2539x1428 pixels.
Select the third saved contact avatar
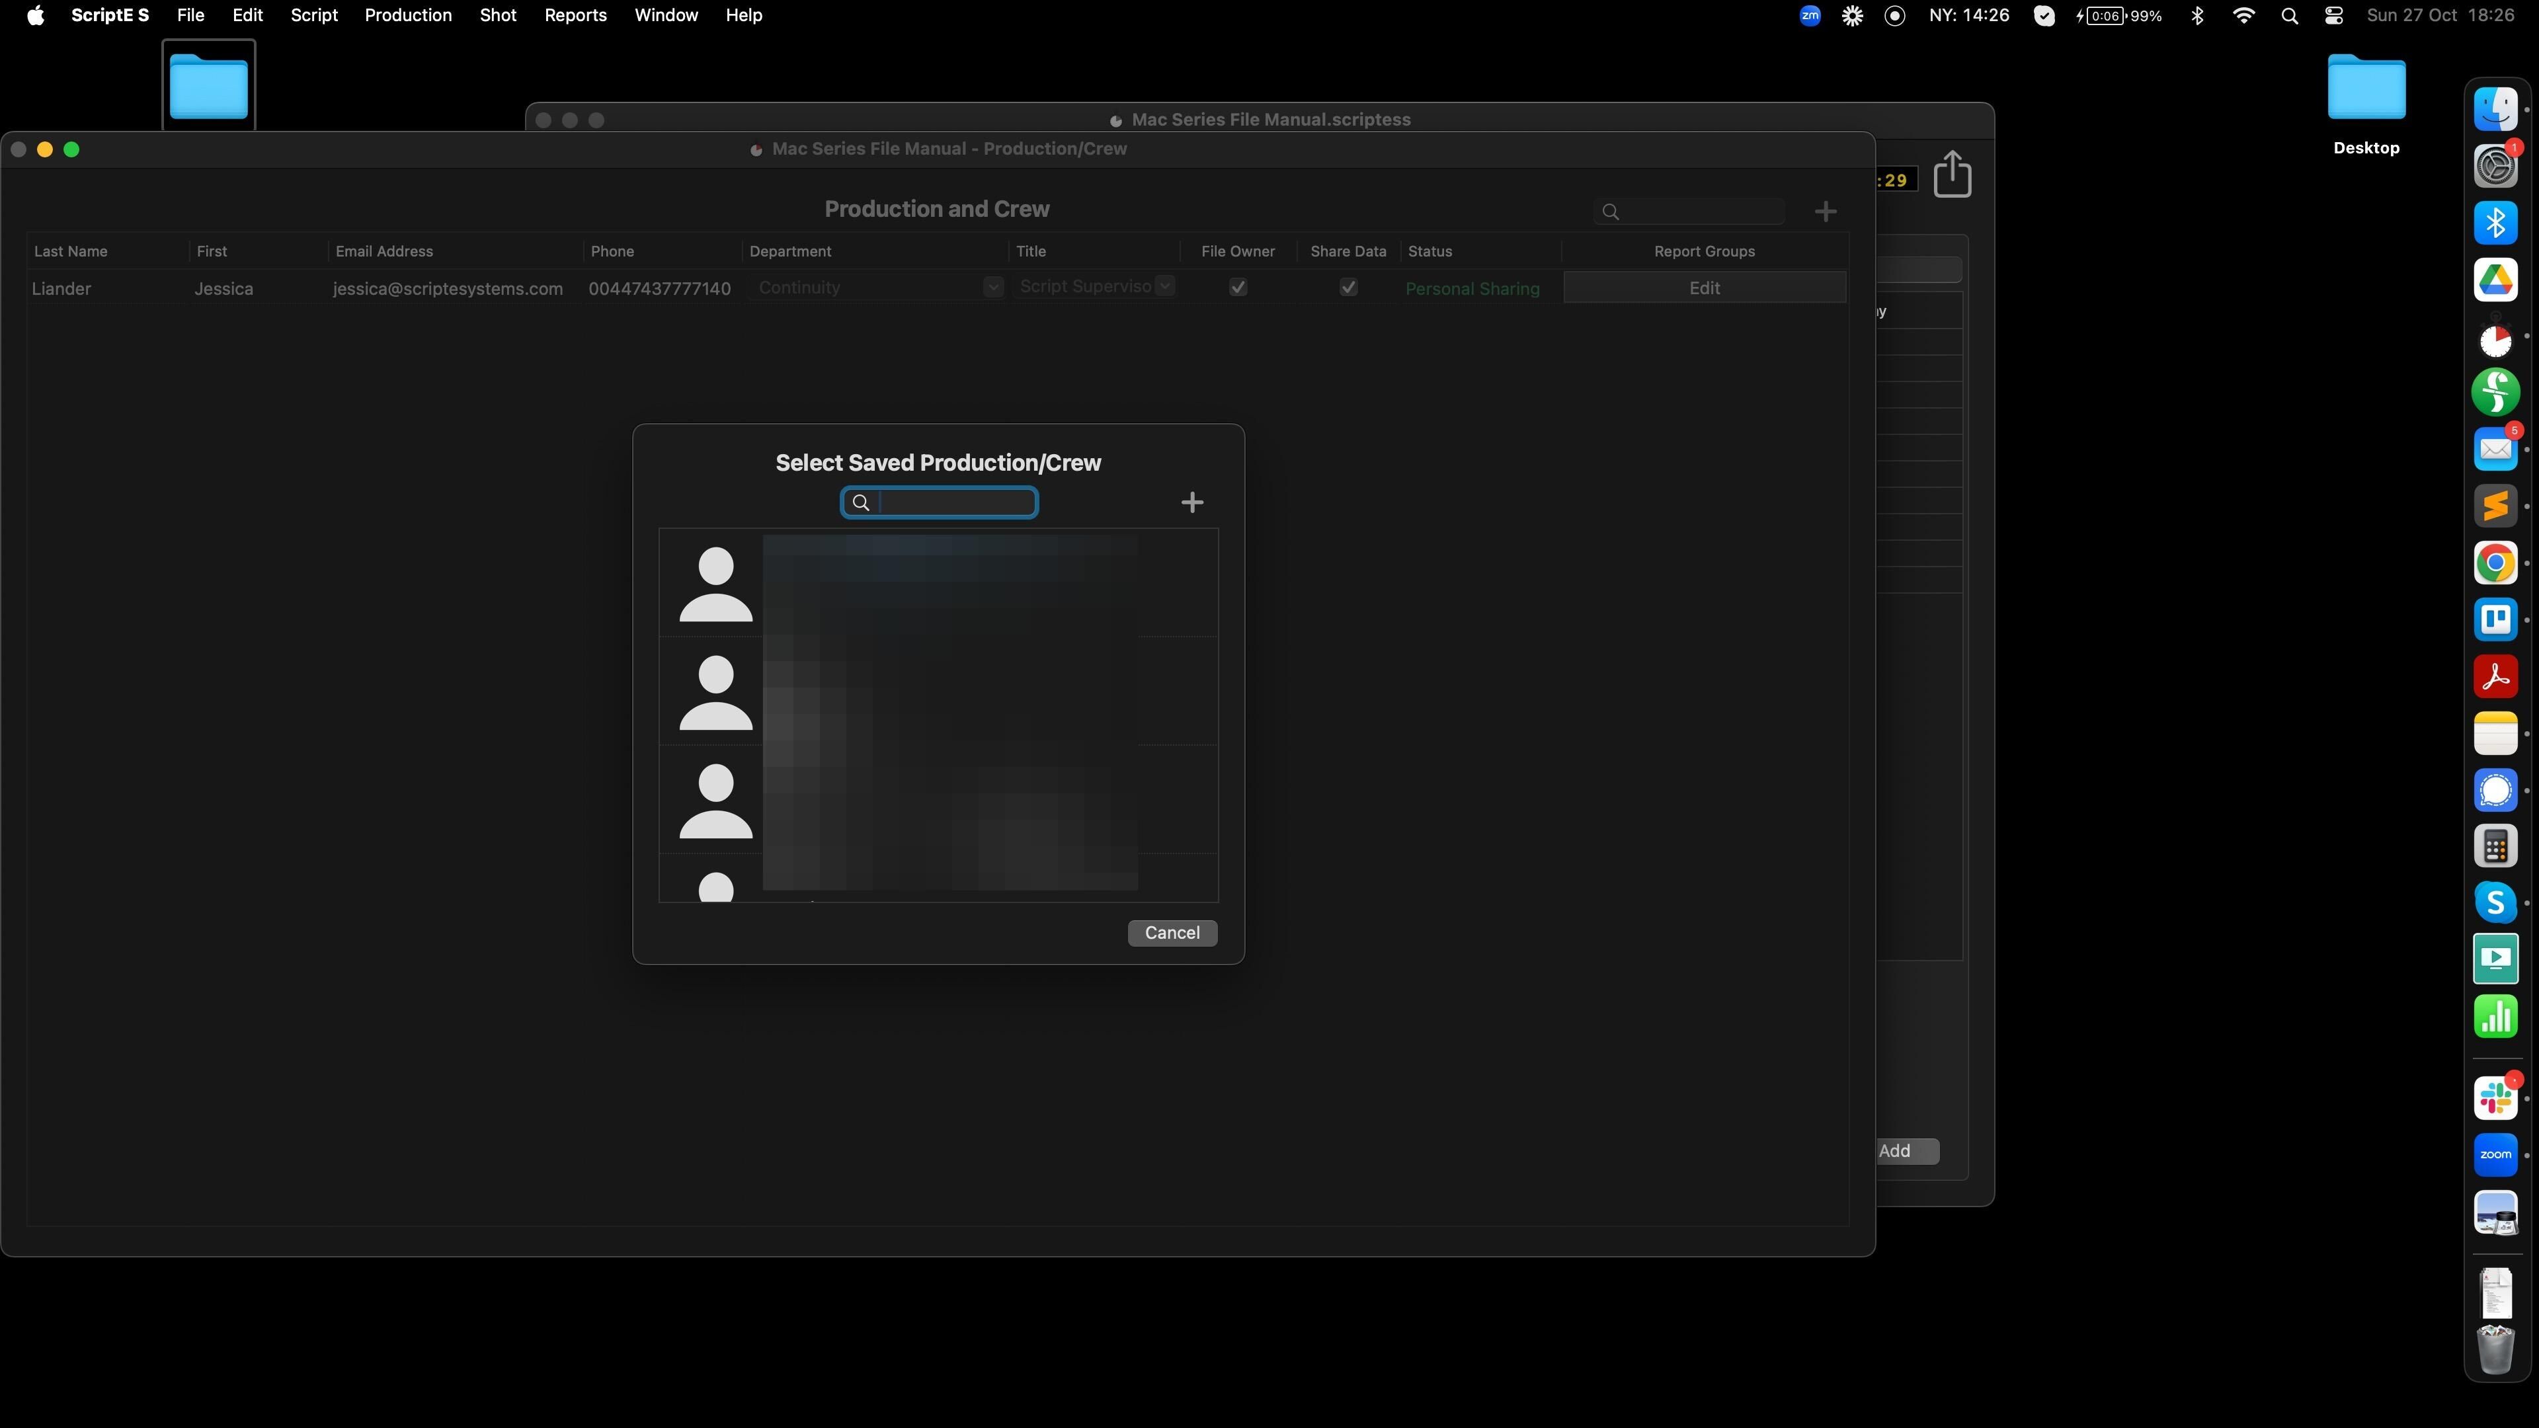pos(715,800)
